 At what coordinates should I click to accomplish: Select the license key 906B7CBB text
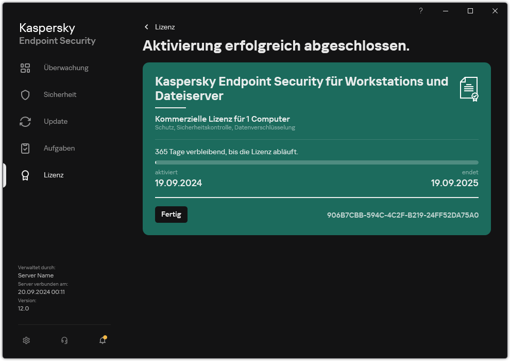(x=403, y=215)
